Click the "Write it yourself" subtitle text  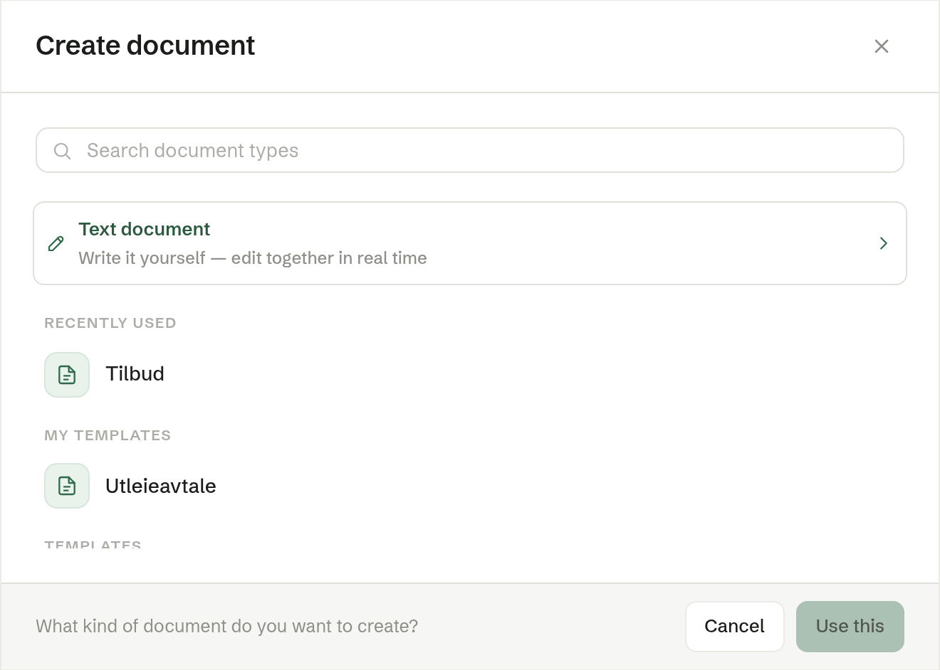click(x=253, y=258)
